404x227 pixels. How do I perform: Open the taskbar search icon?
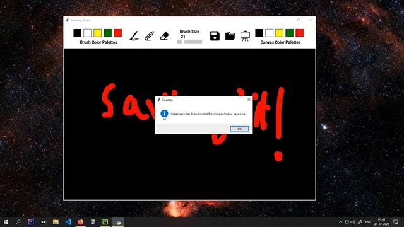[18, 222]
